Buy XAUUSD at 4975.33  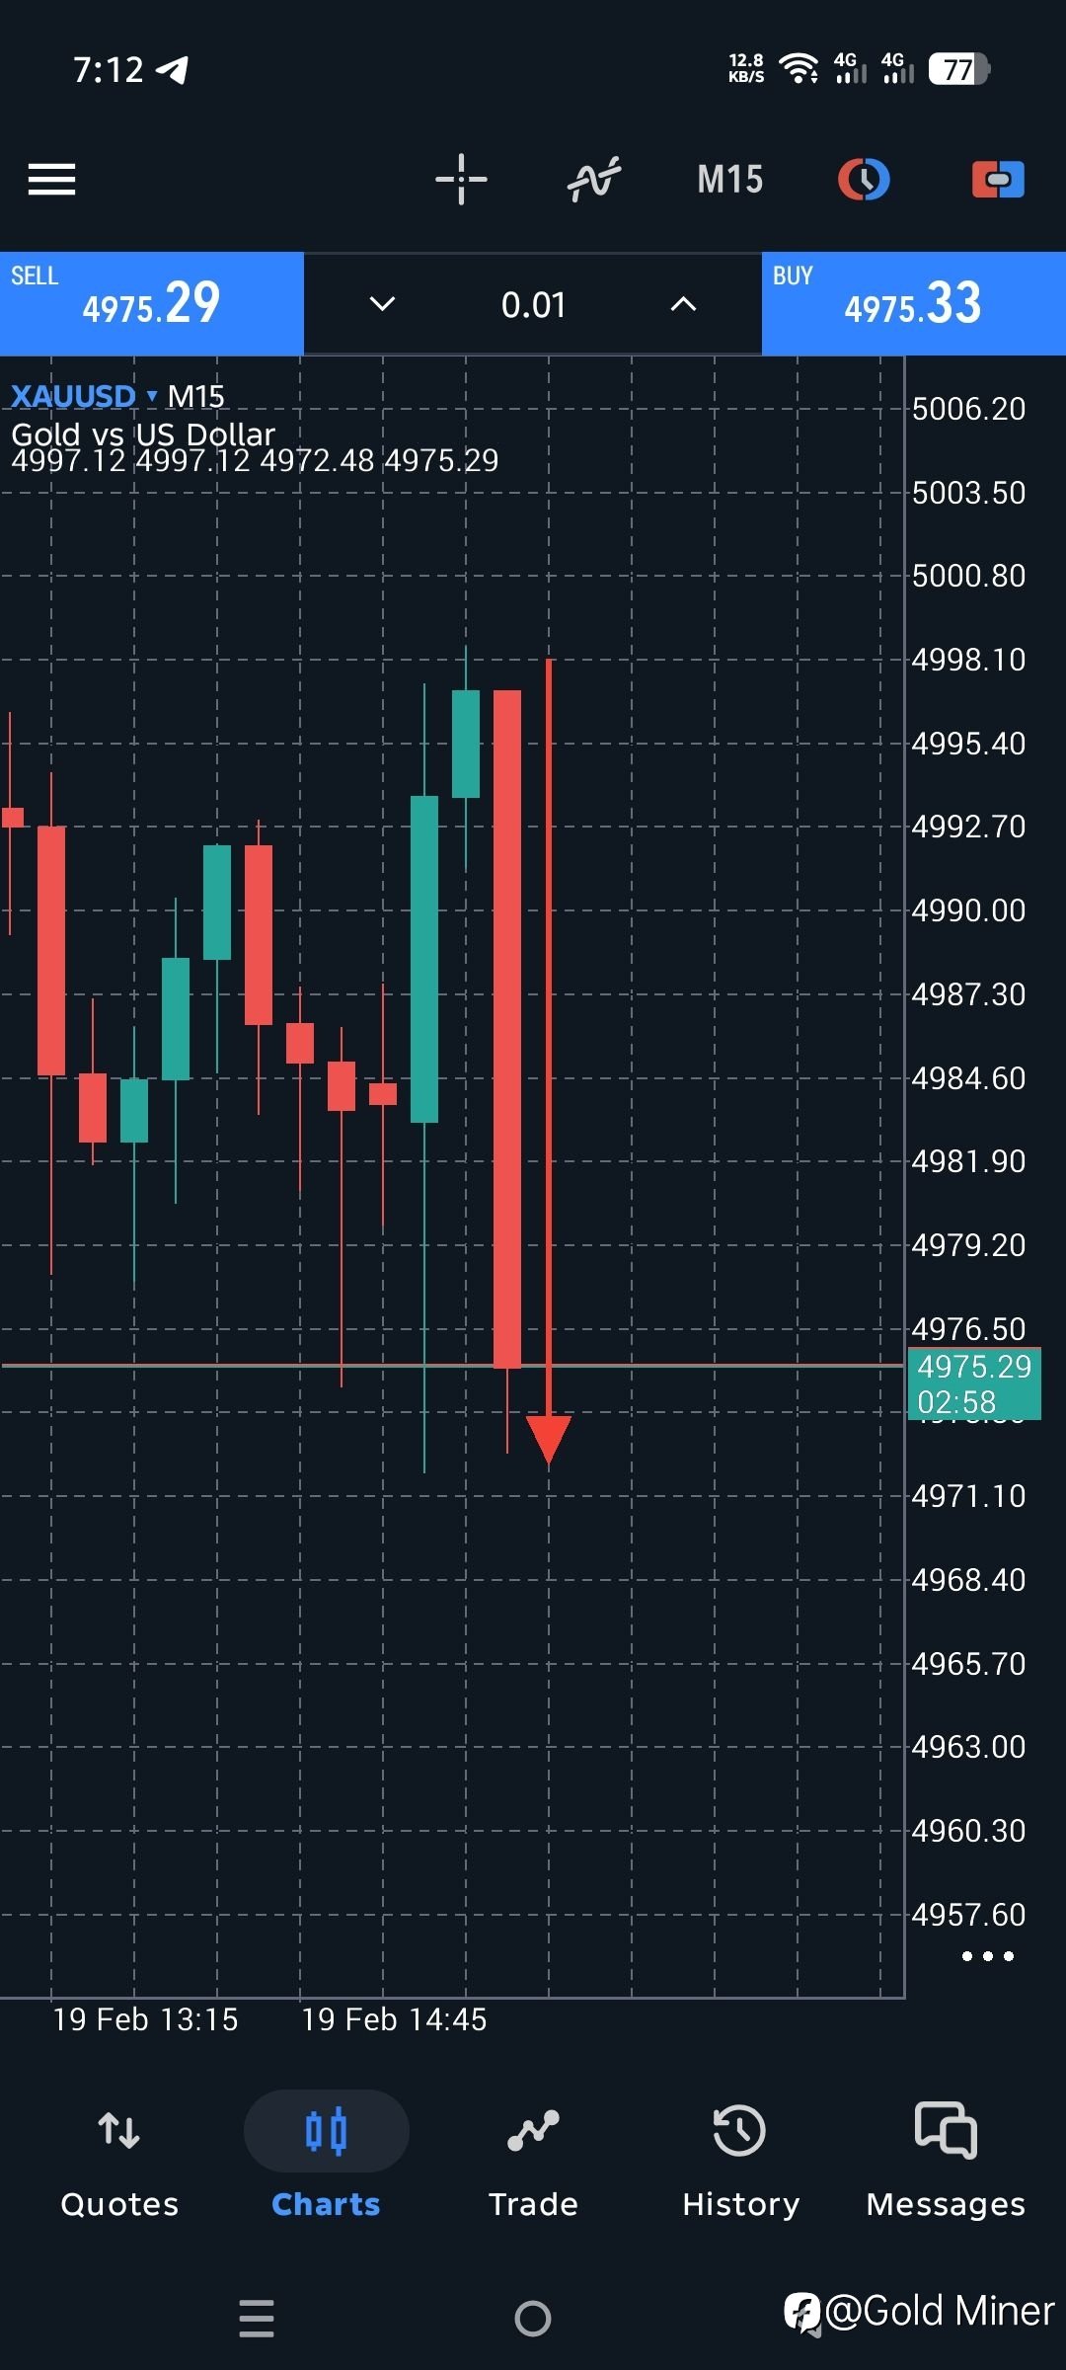click(913, 303)
